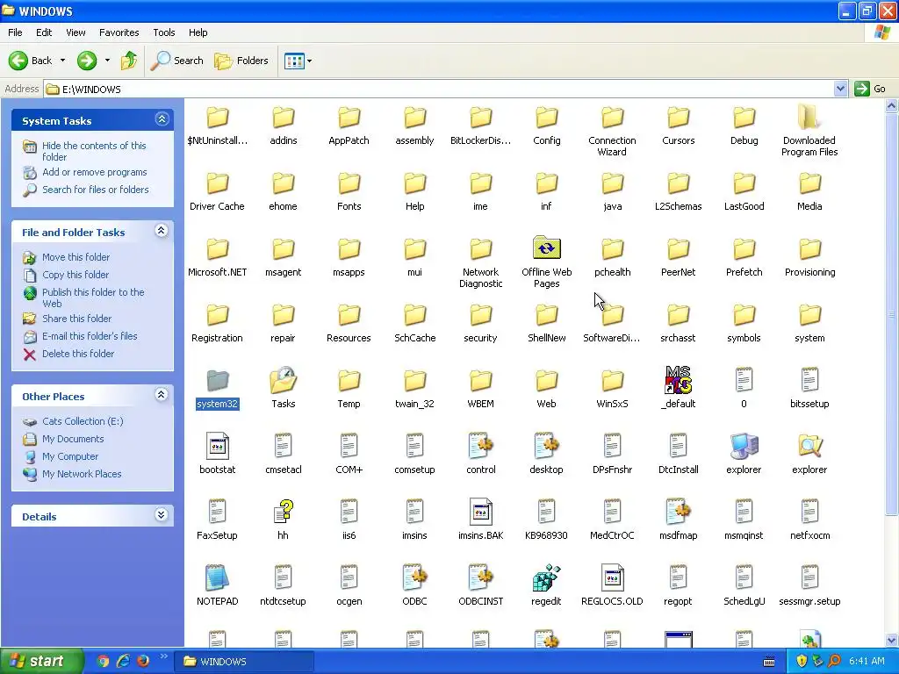Launch Chrome from Quick Launch
The height and width of the screenshot is (674, 899).
click(103, 661)
